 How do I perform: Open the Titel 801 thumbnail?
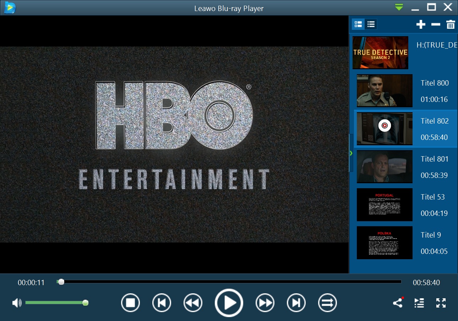coord(385,167)
